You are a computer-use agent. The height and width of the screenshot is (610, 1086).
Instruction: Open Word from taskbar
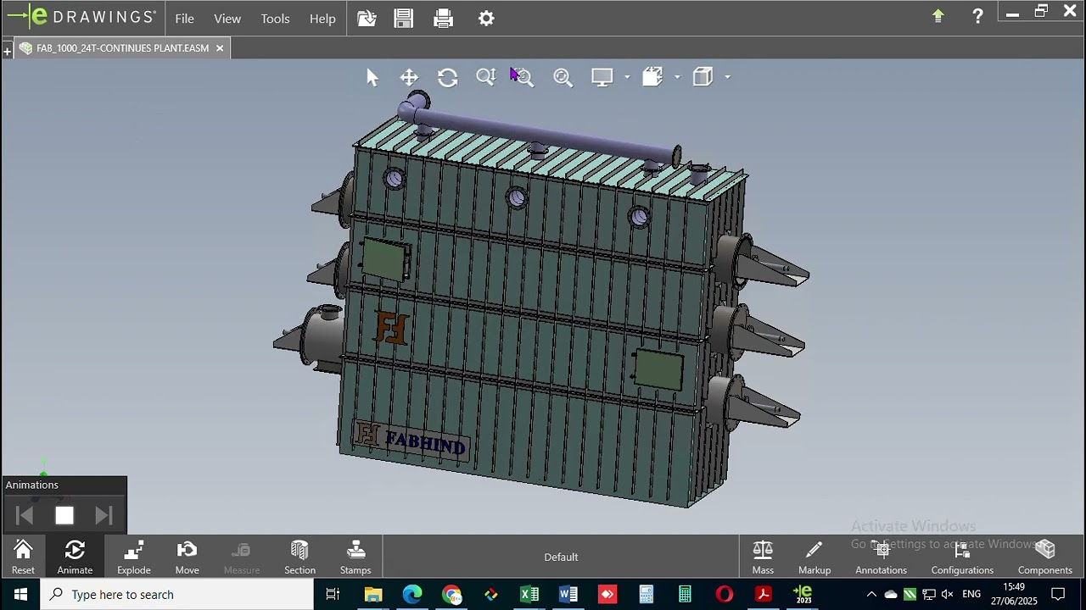click(x=568, y=595)
